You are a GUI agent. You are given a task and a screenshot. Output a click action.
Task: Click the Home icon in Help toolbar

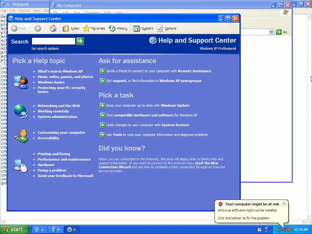pos(53,28)
